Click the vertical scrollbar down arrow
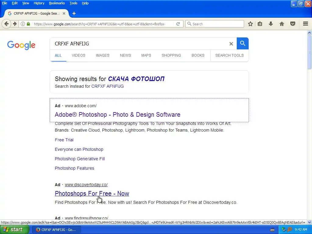The height and width of the screenshot is (234, 312). click(310, 222)
